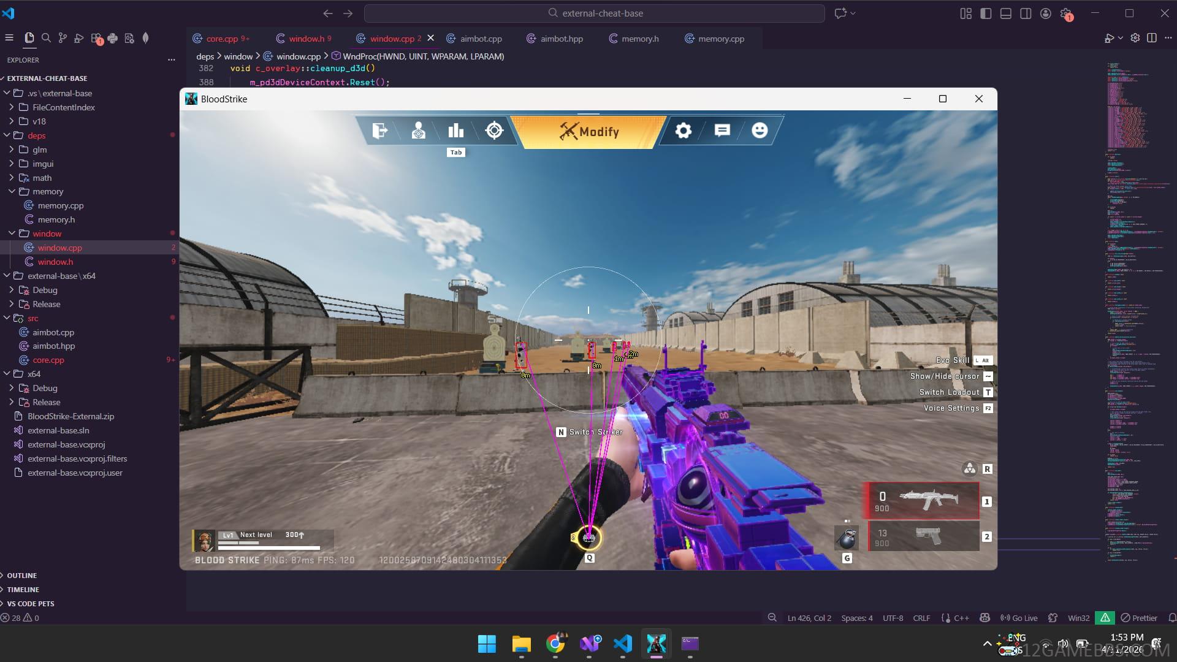Click the grenade slot icon in the game
Image resolution: width=1177 pixels, height=662 pixels.
click(847, 538)
